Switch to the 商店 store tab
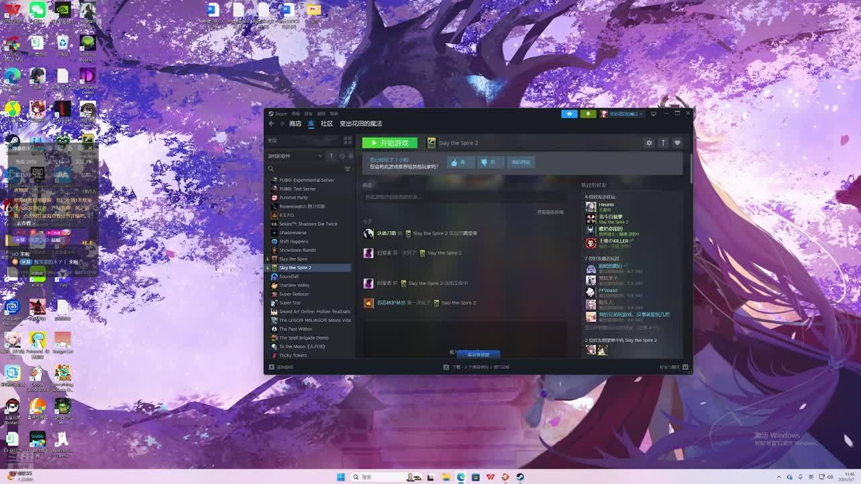 tap(295, 124)
